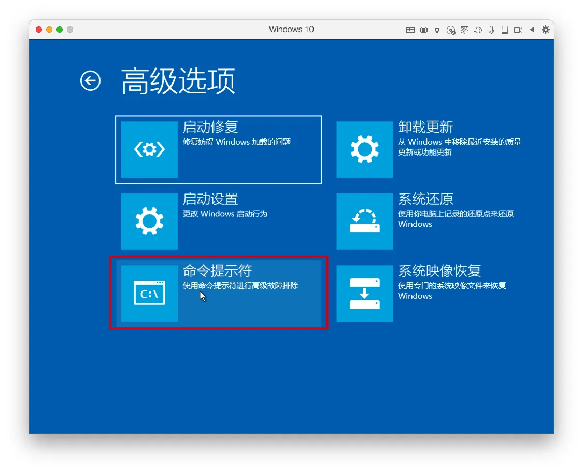Open the 启动修复 startup repair tile
The width and height of the screenshot is (583, 472).
(219, 150)
